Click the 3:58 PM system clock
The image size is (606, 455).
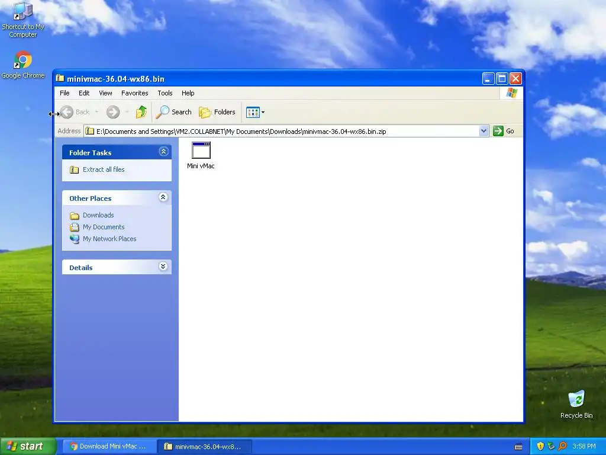(x=584, y=446)
